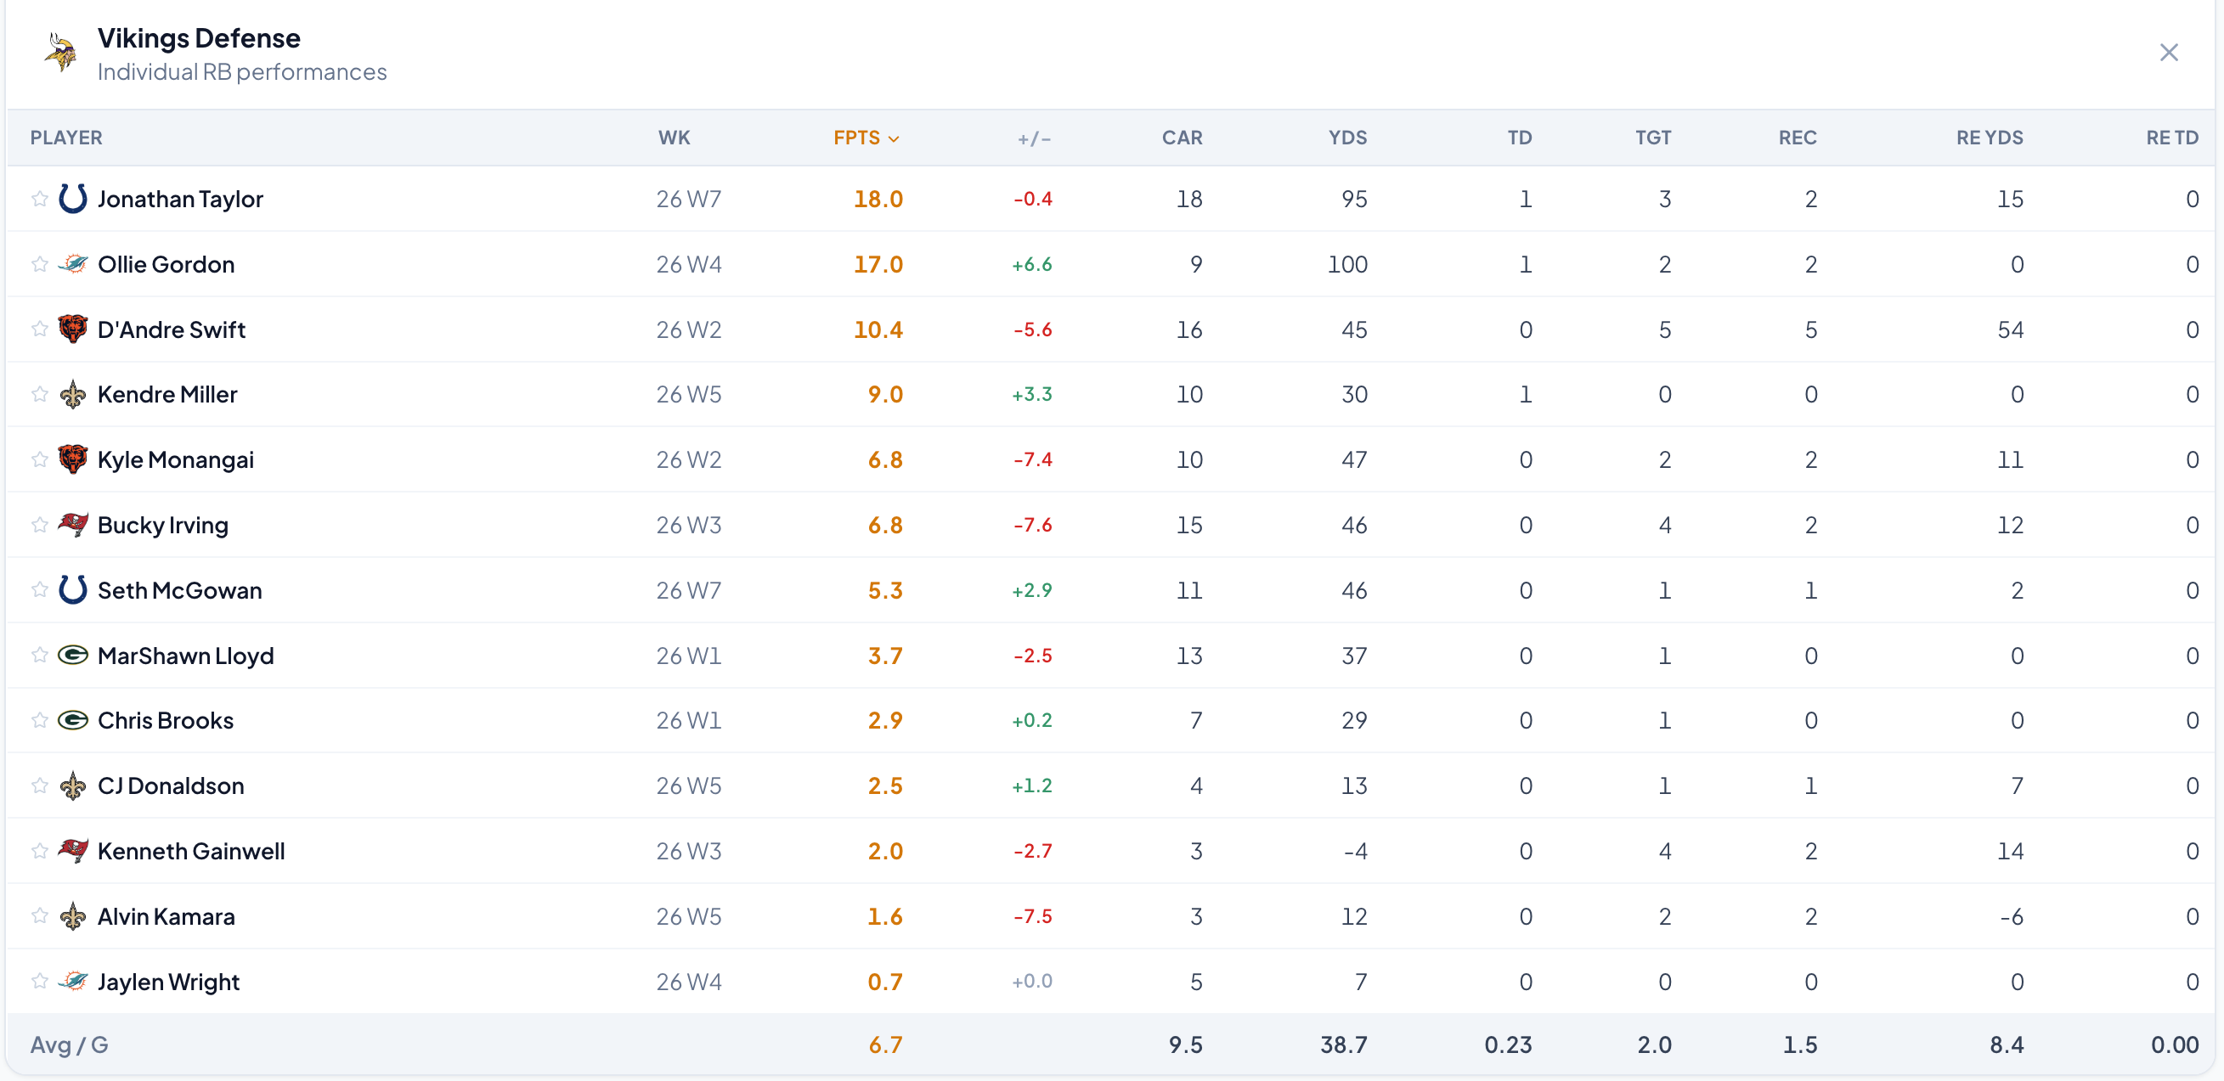Sort by the WK column header
Viewport: 2224px width, 1081px height.
[x=675, y=138]
